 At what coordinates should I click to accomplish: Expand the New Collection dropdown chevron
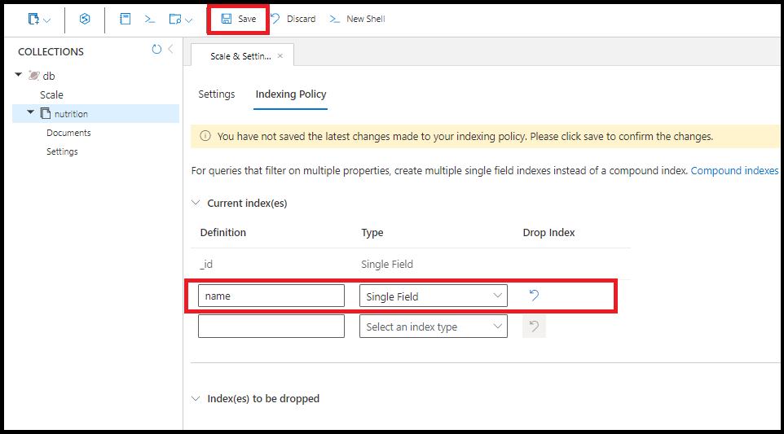(47, 20)
